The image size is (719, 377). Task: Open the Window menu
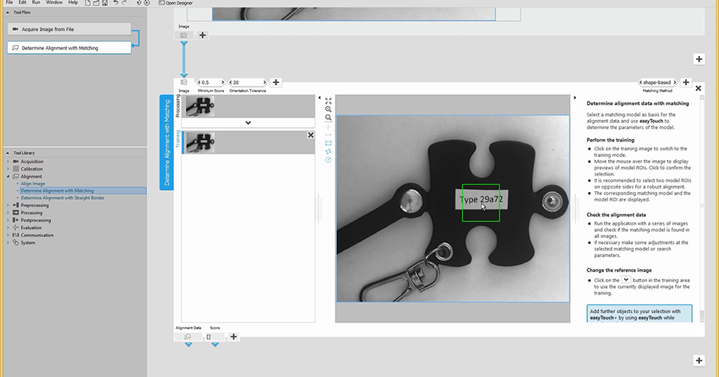(54, 2)
